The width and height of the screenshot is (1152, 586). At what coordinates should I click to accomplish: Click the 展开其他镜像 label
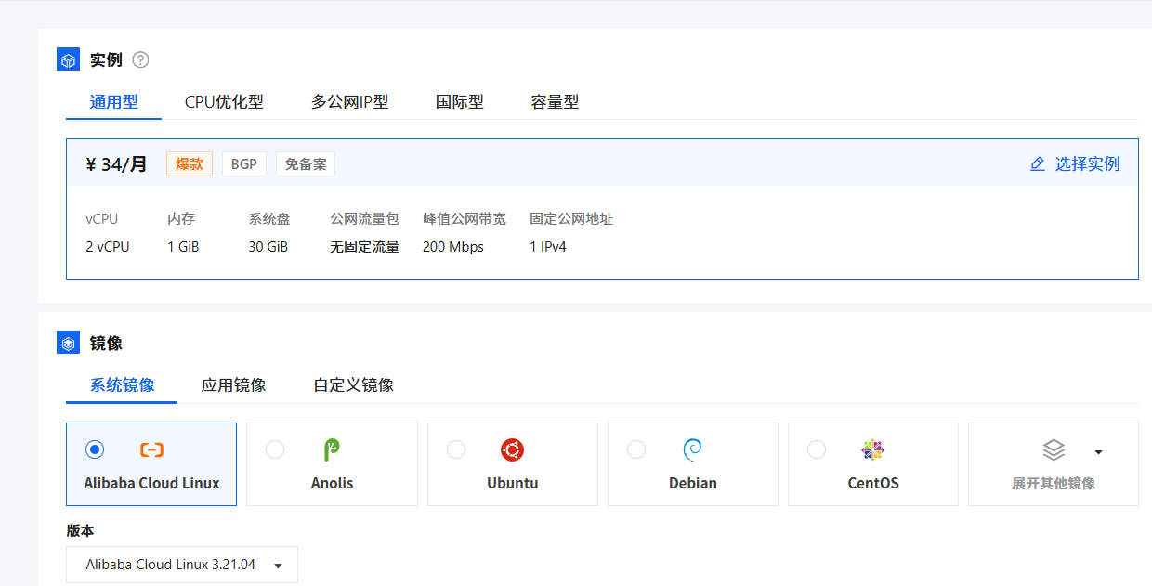(1054, 484)
